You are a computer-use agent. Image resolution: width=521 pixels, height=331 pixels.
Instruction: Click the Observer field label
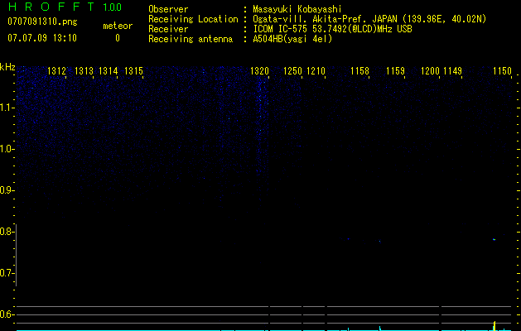(x=168, y=9)
